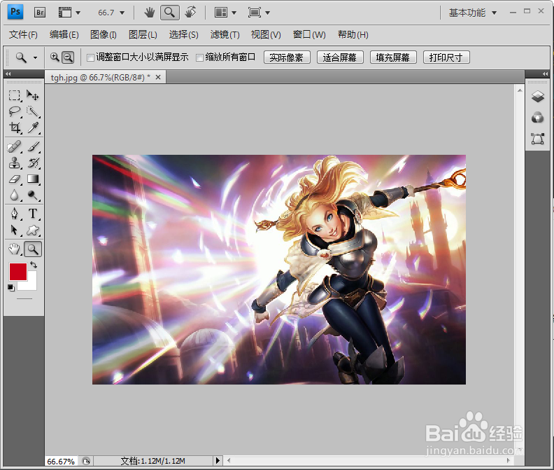Image resolution: width=554 pixels, height=470 pixels.
Task: Open the 窗口(W) menu
Action: tap(309, 35)
